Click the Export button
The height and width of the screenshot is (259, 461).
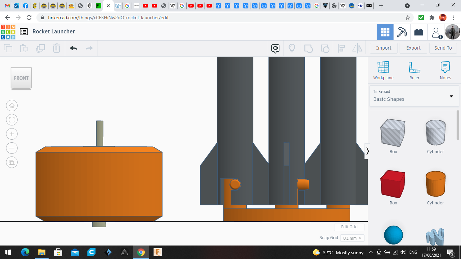pyautogui.click(x=413, y=48)
